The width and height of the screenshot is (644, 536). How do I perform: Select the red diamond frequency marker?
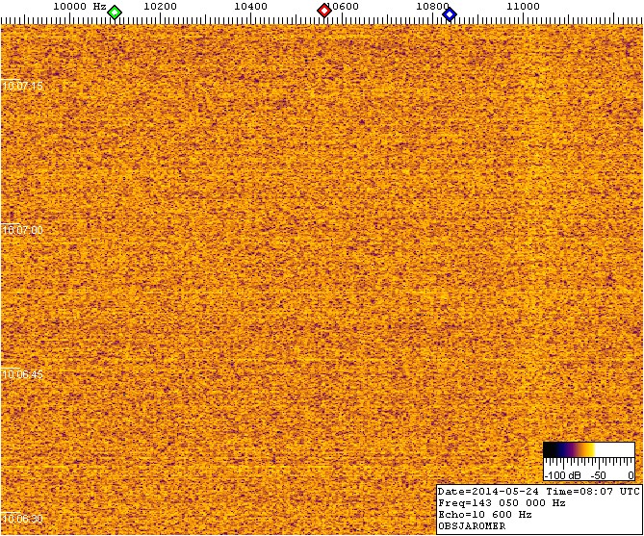pos(324,12)
